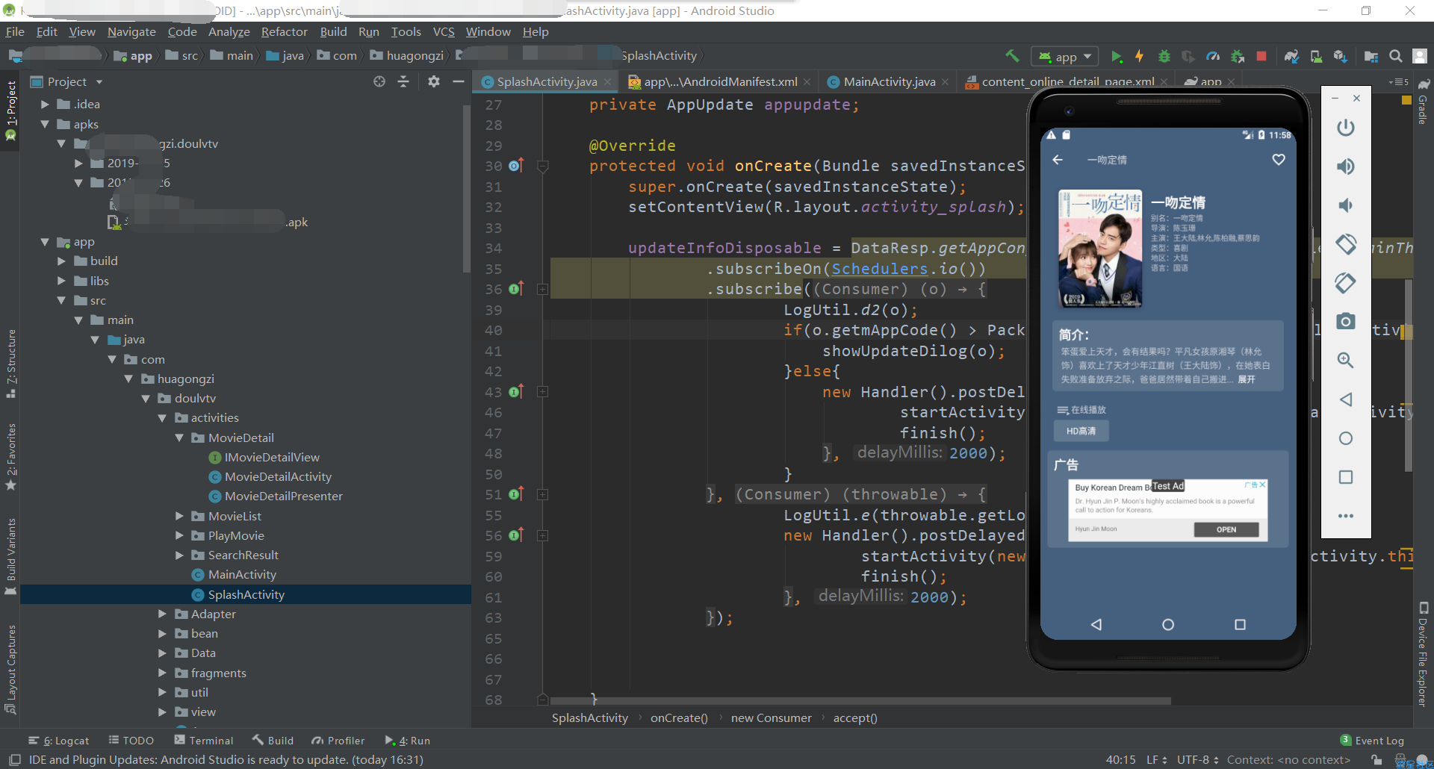This screenshot has width=1434, height=769.
Task: Tap the OPEN button on the ad
Action: point(1226,529)
